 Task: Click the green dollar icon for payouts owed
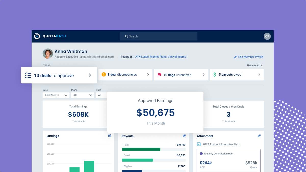tap(215, 75)
